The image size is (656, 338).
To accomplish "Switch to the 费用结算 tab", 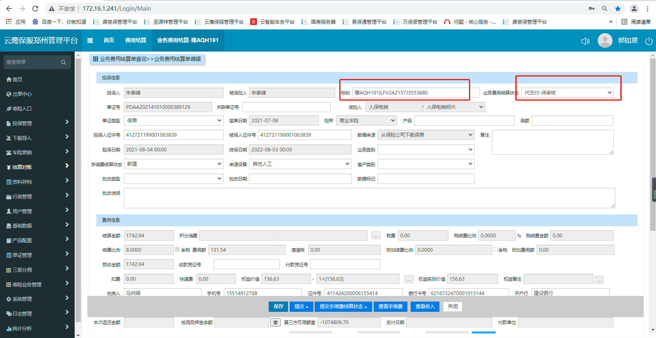I will [135, 40].
